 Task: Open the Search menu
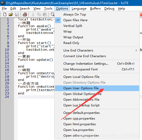point(25,9)
